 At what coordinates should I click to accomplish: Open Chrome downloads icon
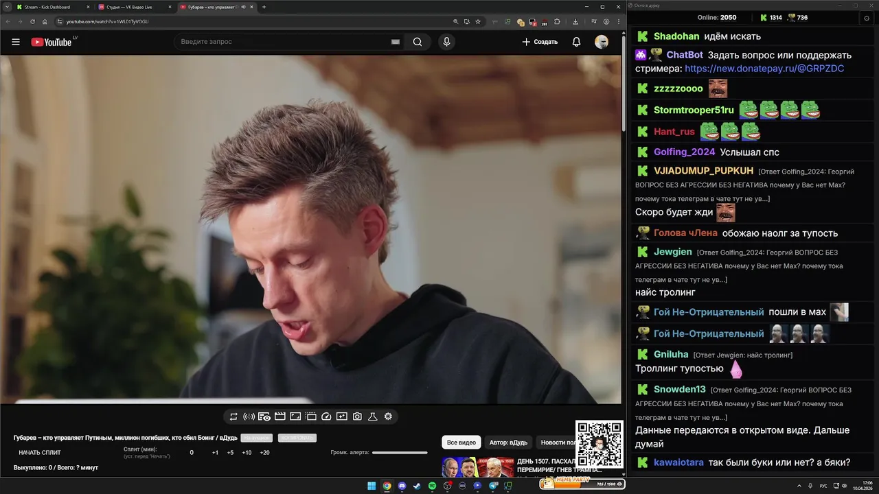tap(575, 21)
